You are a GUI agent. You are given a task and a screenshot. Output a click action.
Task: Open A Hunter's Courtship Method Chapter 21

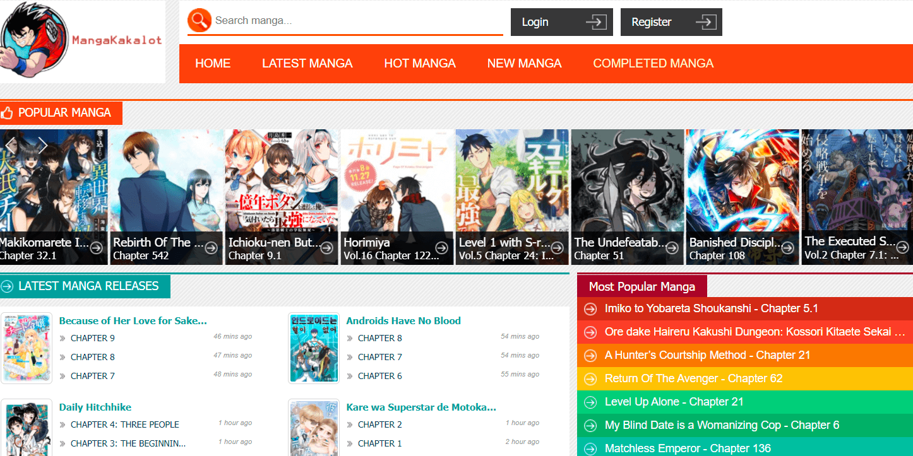tap(707, 355)
